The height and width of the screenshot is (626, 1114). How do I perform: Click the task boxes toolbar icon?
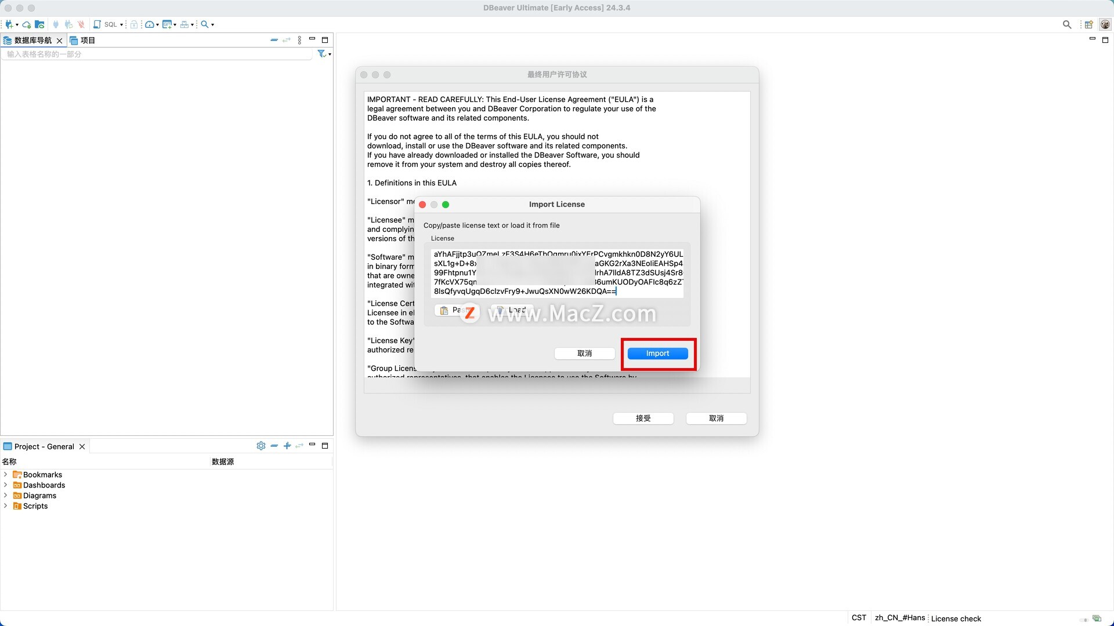point(185,24)
